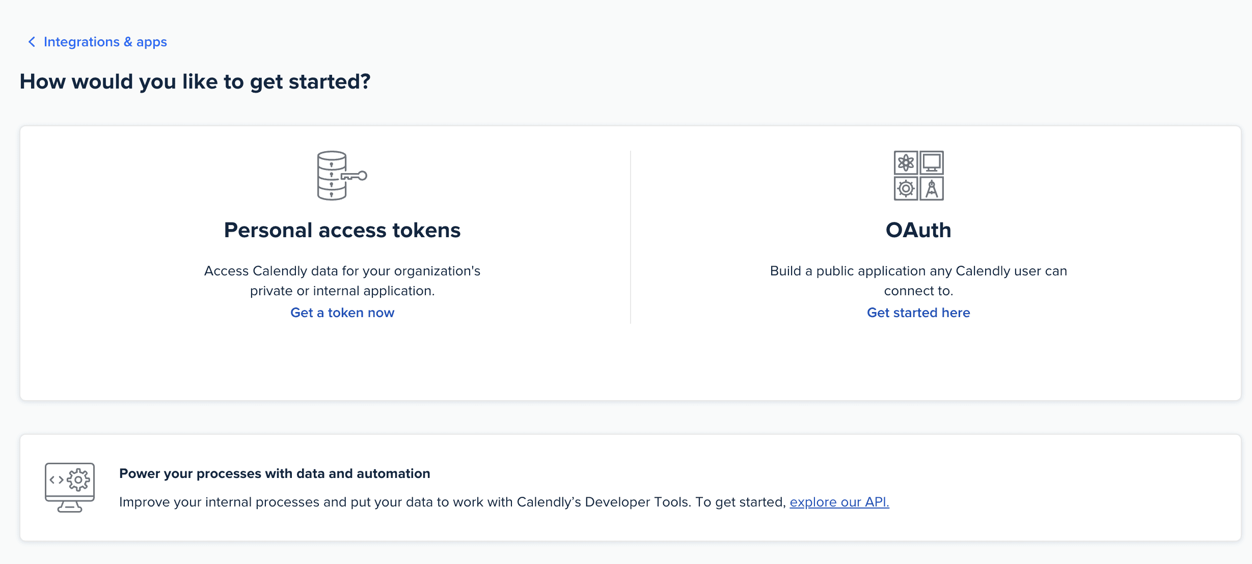Click the Power your processes with data heading

coord(275,473)
